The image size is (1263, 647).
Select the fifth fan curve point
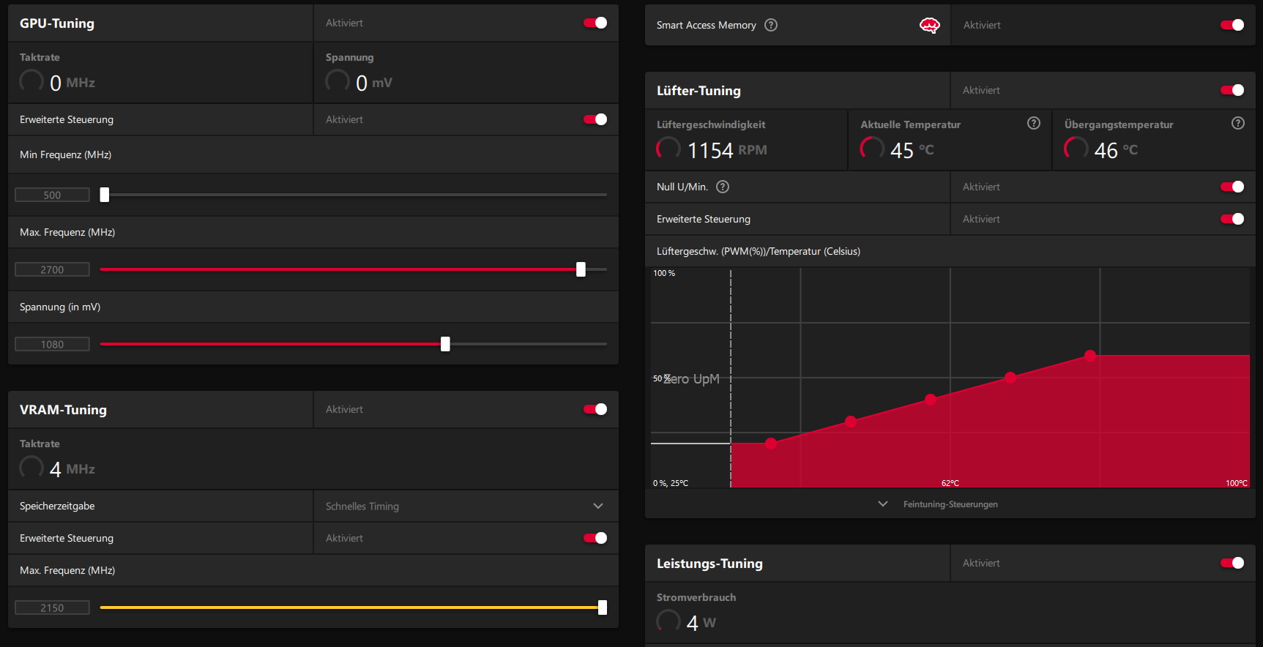tap(1090, 356)
